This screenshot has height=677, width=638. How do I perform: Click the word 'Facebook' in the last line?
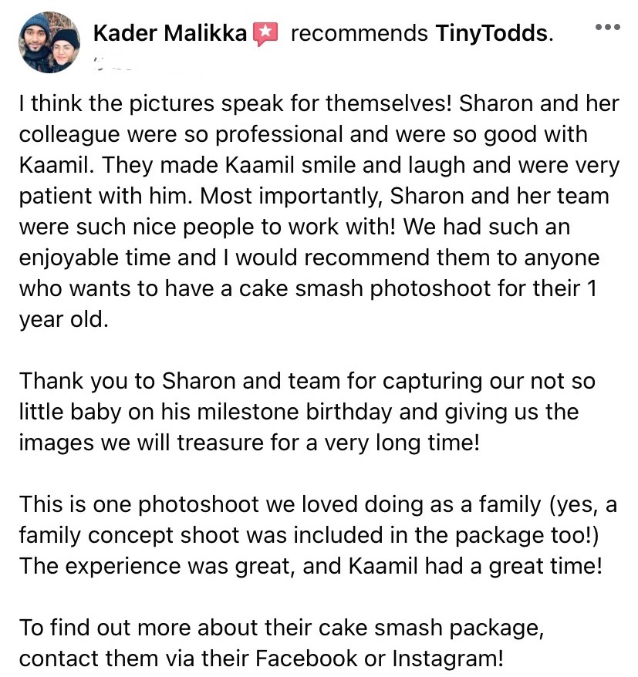(x=306, y=658)
